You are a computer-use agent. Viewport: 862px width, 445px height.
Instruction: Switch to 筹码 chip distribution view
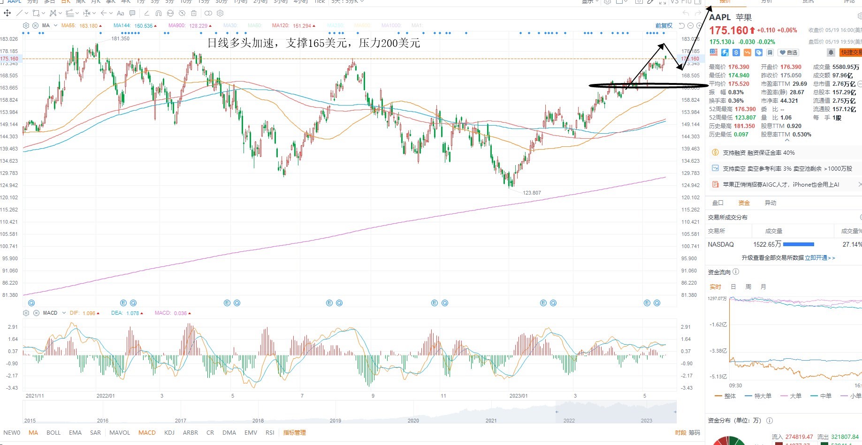(694, 433)
